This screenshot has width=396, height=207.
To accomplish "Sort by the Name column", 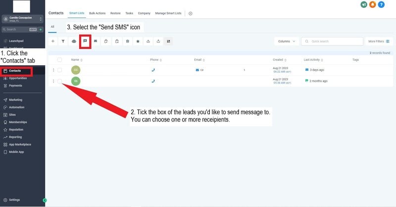I will tap(77, 60).
